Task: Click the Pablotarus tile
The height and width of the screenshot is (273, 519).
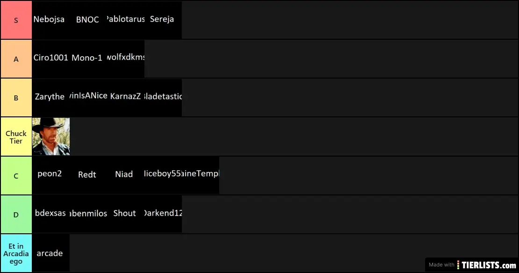Action: 125,20
